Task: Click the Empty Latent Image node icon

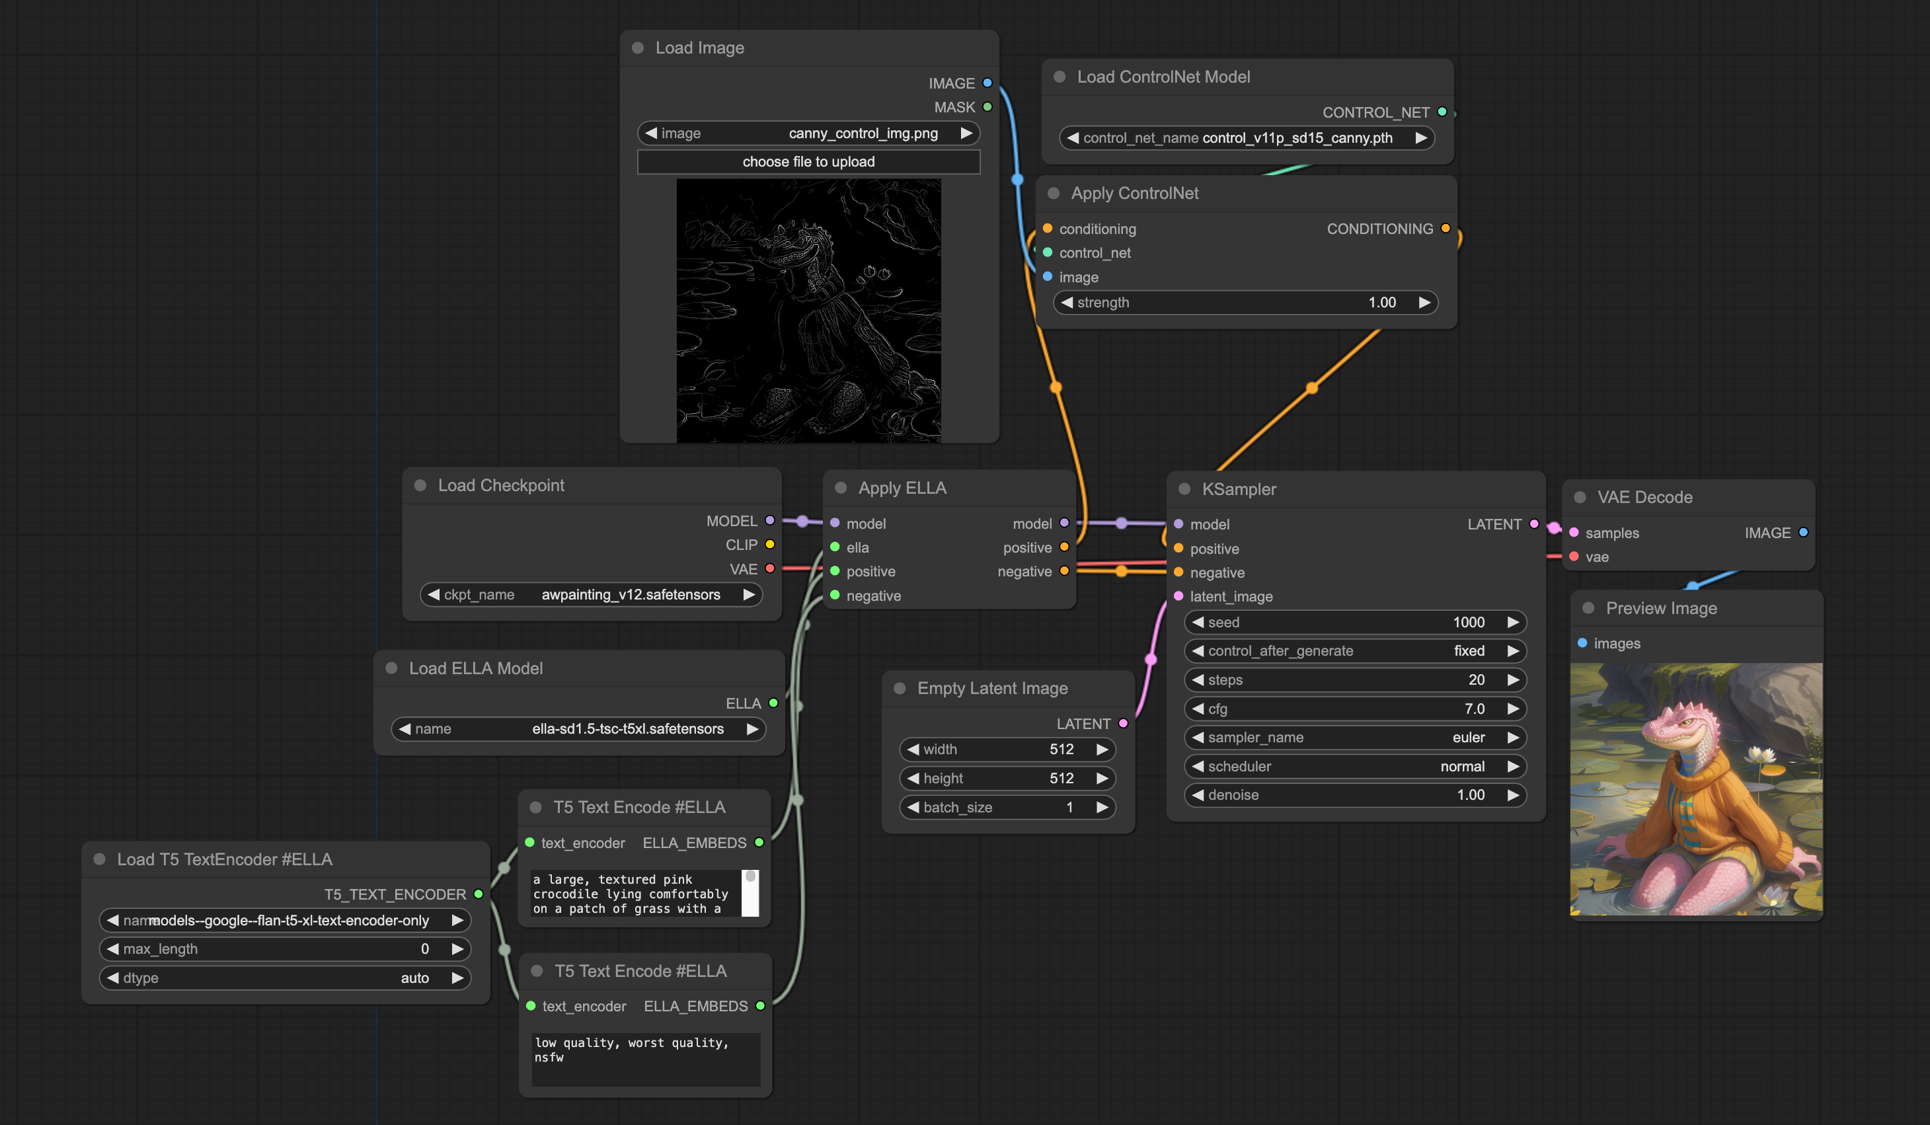Action: click(899, 687)
